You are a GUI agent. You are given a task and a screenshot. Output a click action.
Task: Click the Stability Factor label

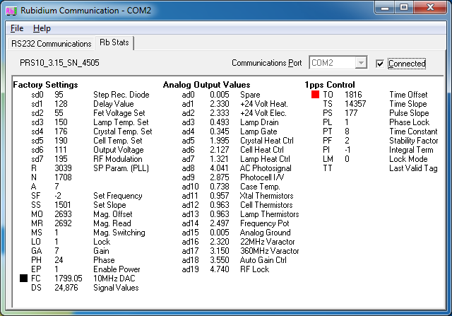coord(414,141)
